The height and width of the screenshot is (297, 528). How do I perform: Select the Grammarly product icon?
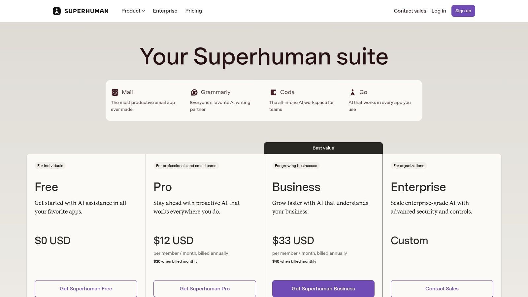click(x=194, y=92)
